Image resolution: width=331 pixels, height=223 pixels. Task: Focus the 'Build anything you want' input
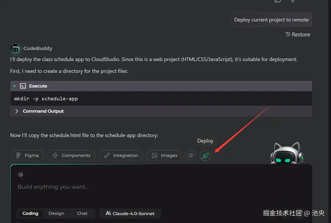point(161,187)
